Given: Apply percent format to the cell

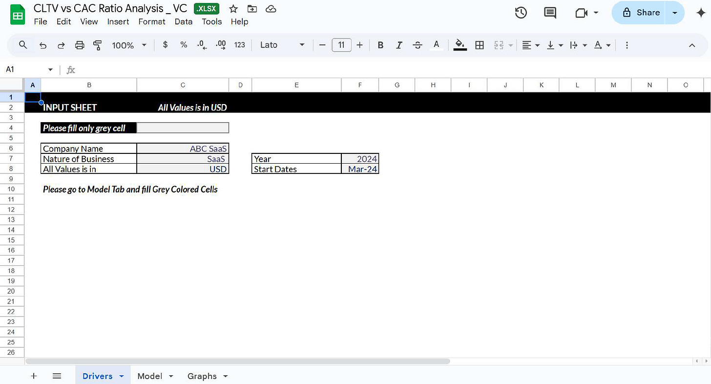Looking at the screenshot, I should point(183,45).
